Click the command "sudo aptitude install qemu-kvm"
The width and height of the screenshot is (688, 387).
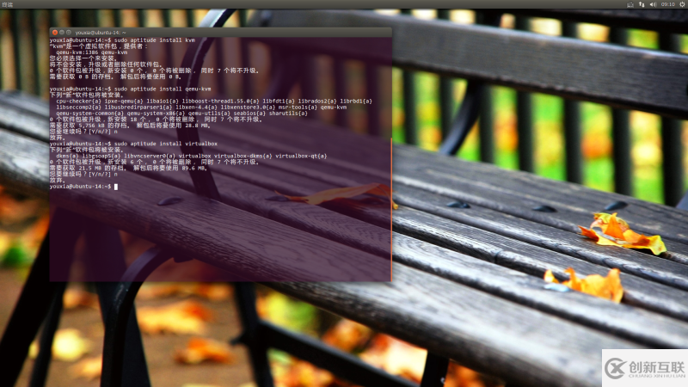point(163,89)
